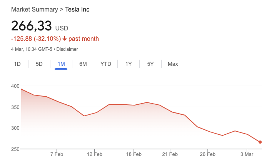Click the red end-point dot on chart
Screen dimensions: 274x164
tap(260, 142)
